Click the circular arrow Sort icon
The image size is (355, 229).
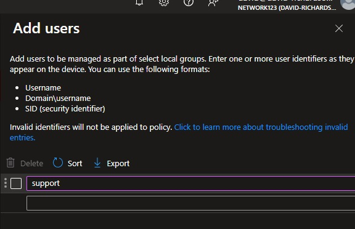[x=58, y=163]
